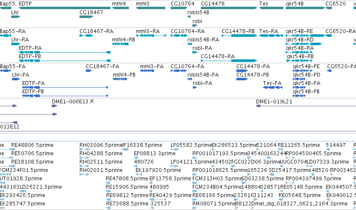Image resolution: width=356 pixels, height=210 pixels.
Task: Select EST RE50706.5prime
Action: click(13, 158)
